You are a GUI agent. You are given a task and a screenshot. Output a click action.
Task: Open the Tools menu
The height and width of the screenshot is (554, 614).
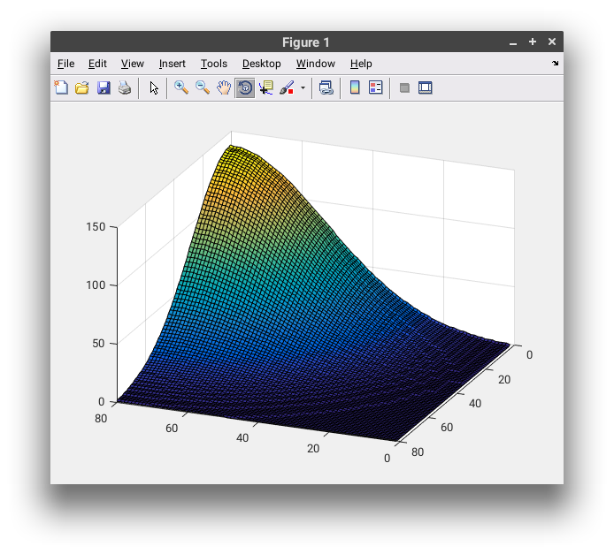point(214,64)
